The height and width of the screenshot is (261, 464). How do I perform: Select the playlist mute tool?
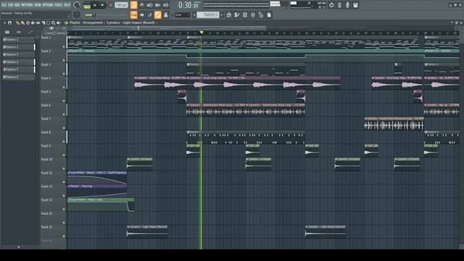click(33, 22)
